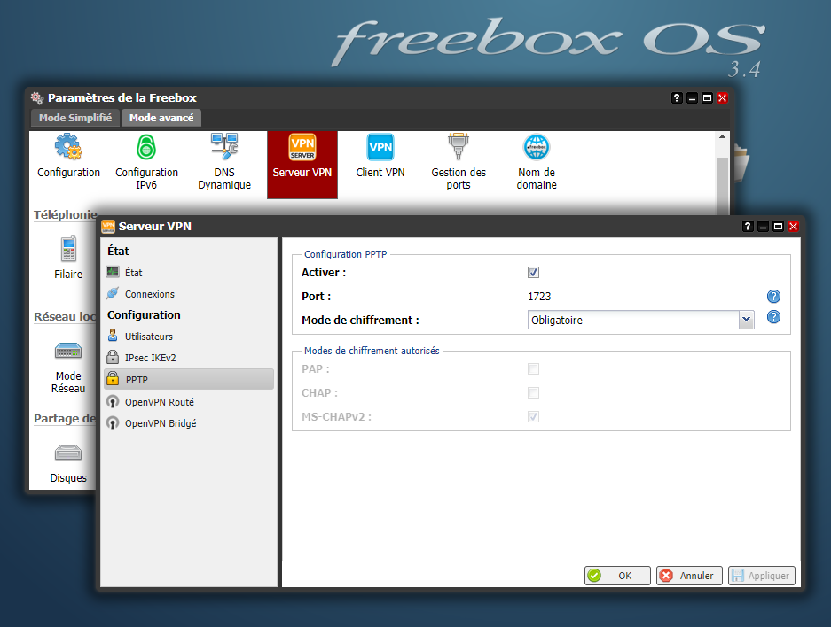Screen dimensions: 831x627
Task: Open Client VPN icon
Action: [x=380, y=146]
